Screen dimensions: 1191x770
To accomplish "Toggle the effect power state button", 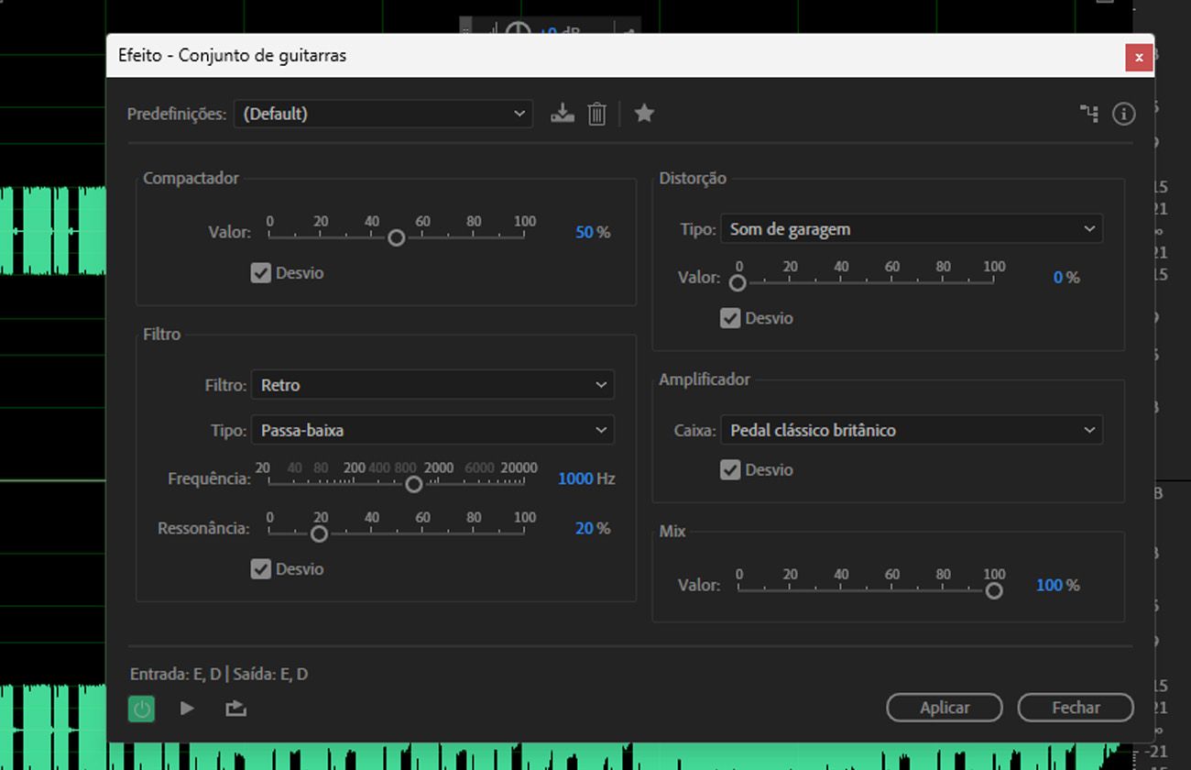I will pos(141,708).
